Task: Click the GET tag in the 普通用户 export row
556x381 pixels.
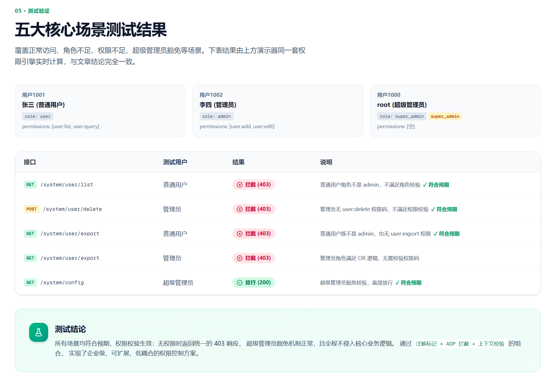Action: pyautogui.click(x=30, y=234)
